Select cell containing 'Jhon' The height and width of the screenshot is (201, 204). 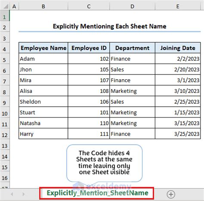43,69
